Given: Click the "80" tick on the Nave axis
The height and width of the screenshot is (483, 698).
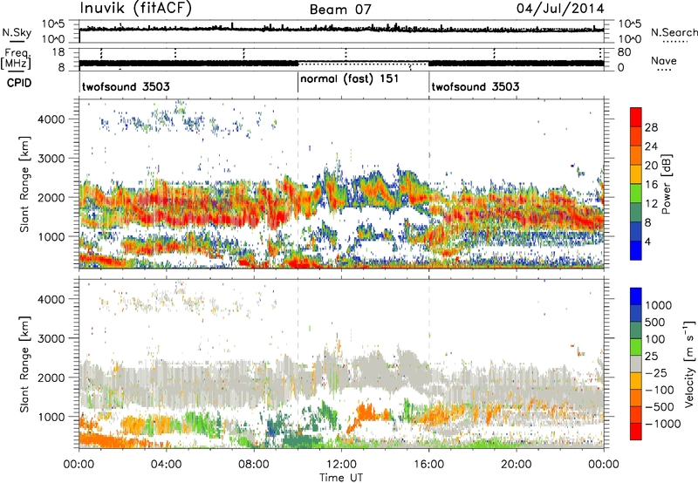Looking at the screenshot, I should [624, 52].
